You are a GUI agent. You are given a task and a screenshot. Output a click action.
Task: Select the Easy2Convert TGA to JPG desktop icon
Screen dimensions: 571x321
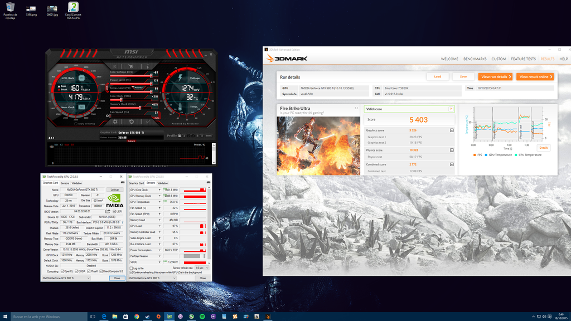coord(73,11)
